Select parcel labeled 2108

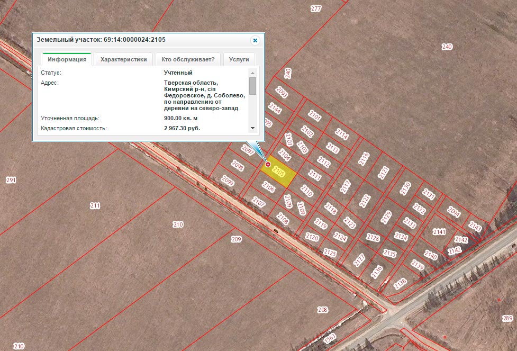click(283, 219)
